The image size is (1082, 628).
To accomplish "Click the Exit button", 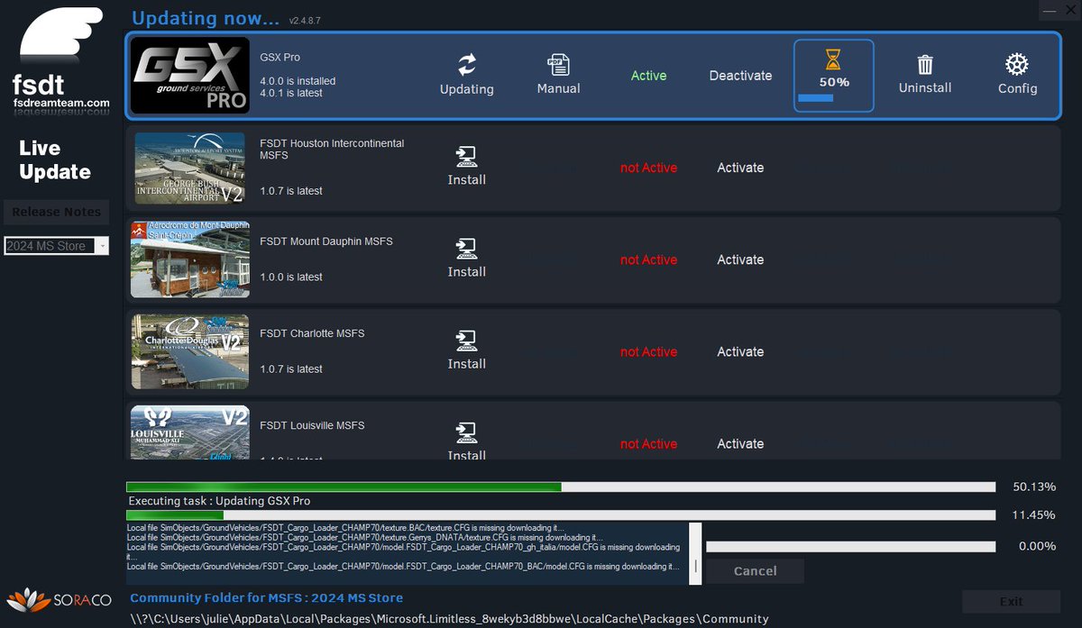I will point(1011,601).
